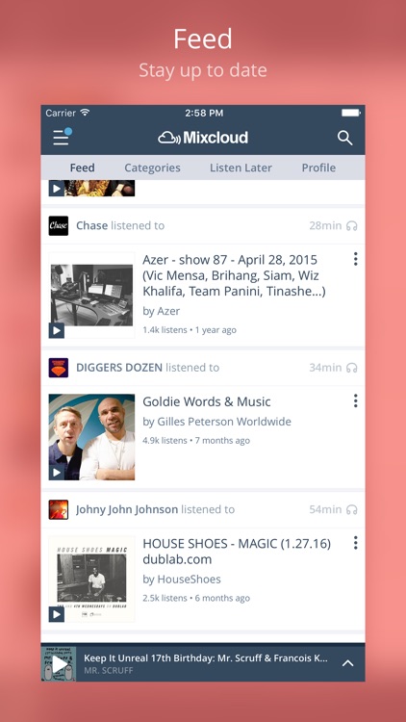Open the HOUSE SHOES MAGIC cover thumbnail
The height and width of the screenshot is (722, 406).
tap(91, 580)
